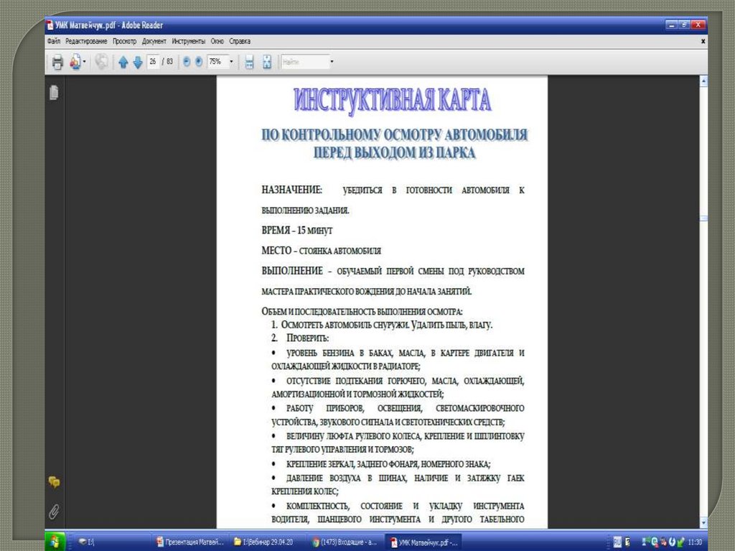Open the Comments panel in left sidebar
Image resolution: width=735 pixels, height=551 pixels.
tap(54, 482)
